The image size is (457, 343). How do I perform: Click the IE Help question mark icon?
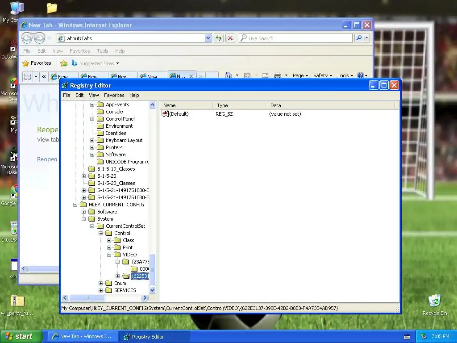(361, 75)
